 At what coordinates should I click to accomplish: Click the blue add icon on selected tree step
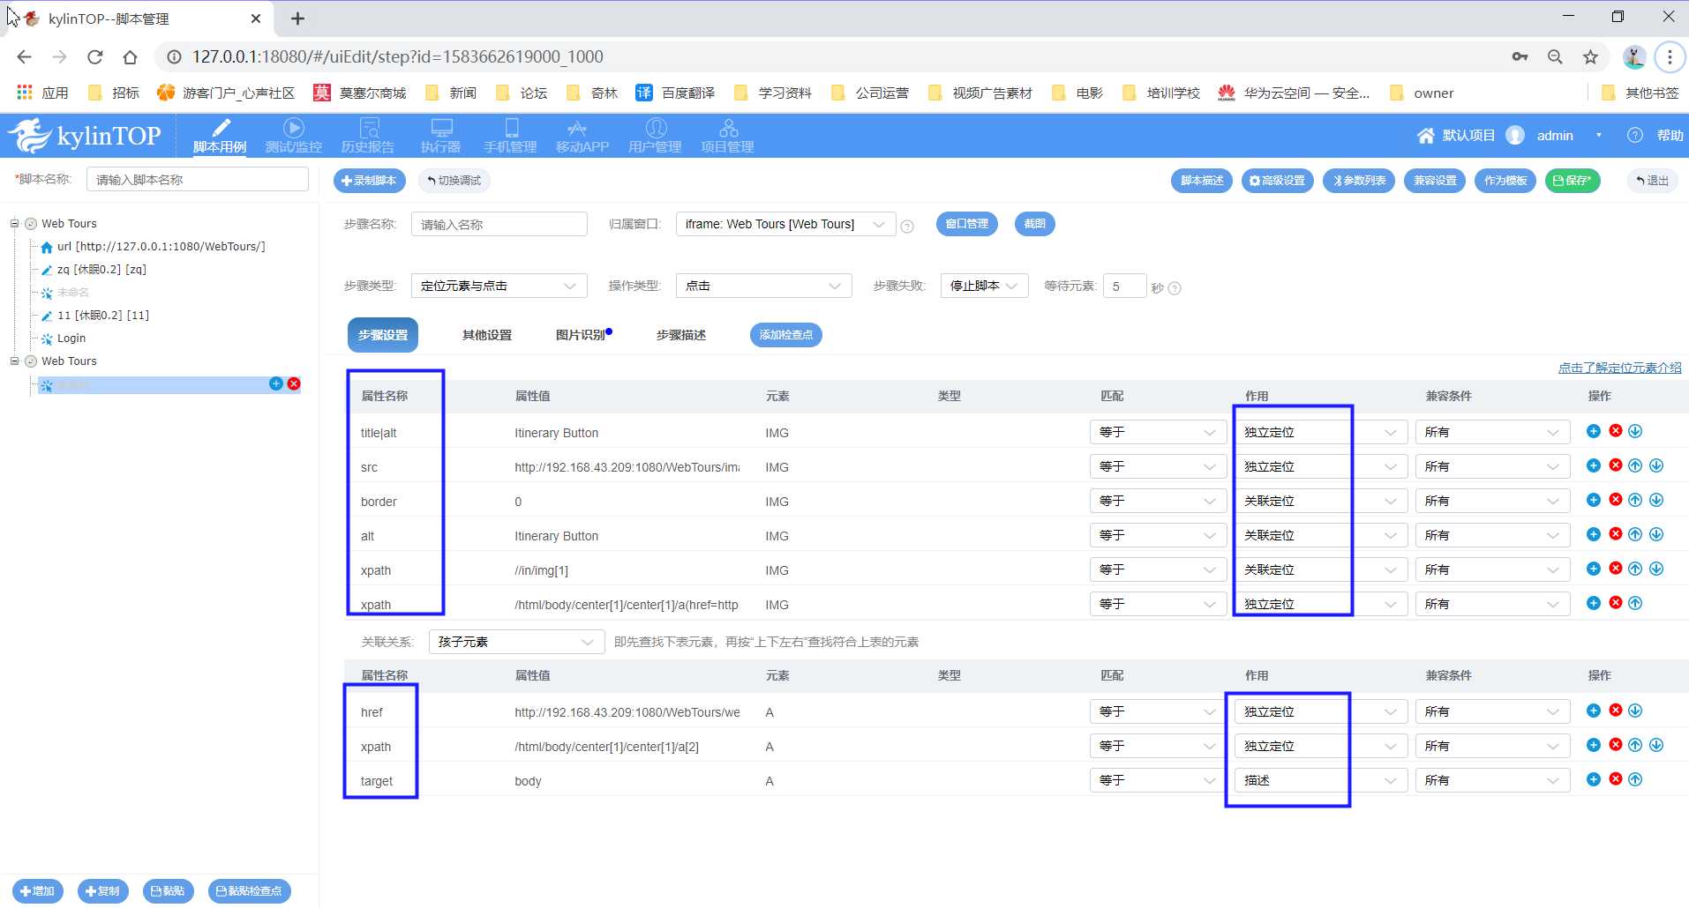click(276, 383)
